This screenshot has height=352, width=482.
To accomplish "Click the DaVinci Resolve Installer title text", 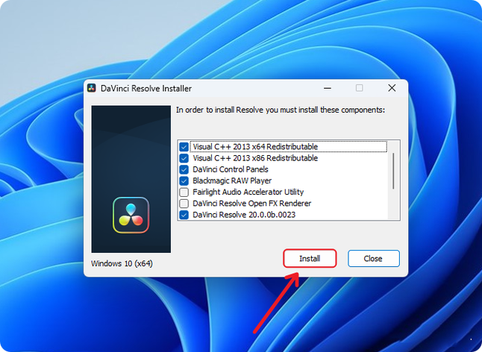I will click(146, 89).
